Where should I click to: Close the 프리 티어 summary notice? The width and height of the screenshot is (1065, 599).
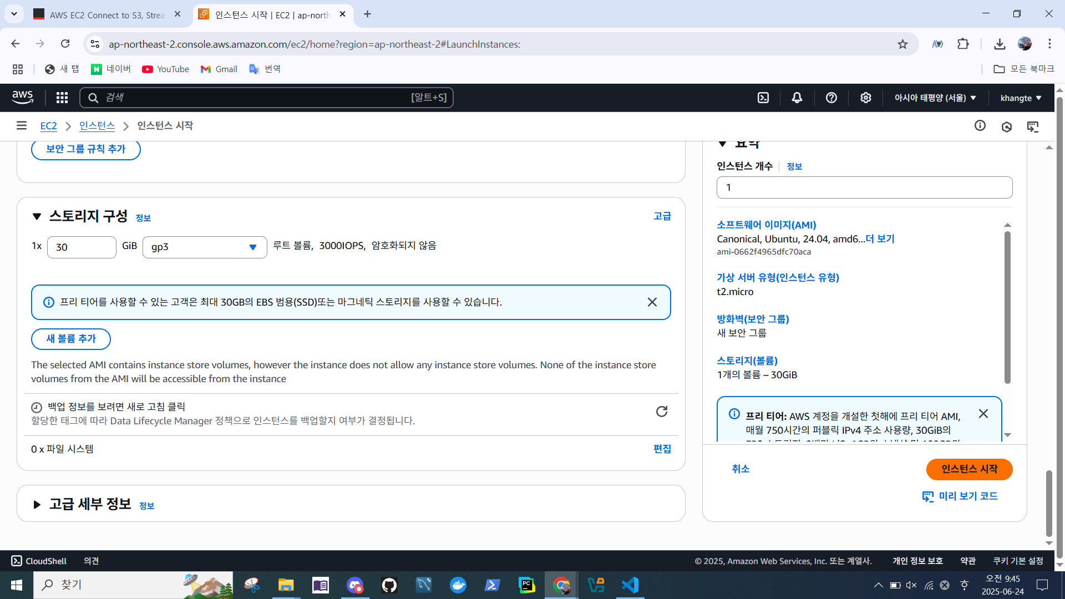pyautogui.click(x=983, y=414)
